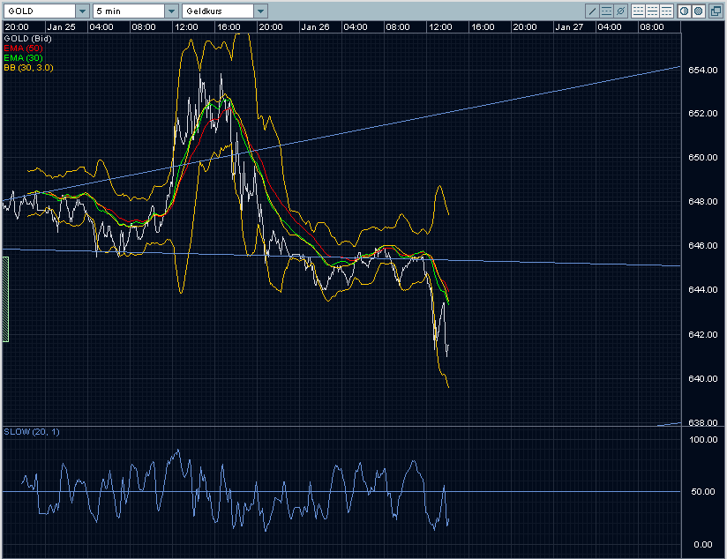Toggle the half-shaded octagon display icon
This screenshot has width=727, height=559.
(684, 11)
